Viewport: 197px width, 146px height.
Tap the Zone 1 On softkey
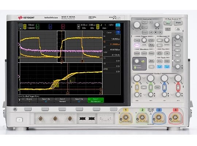[46, 100]
